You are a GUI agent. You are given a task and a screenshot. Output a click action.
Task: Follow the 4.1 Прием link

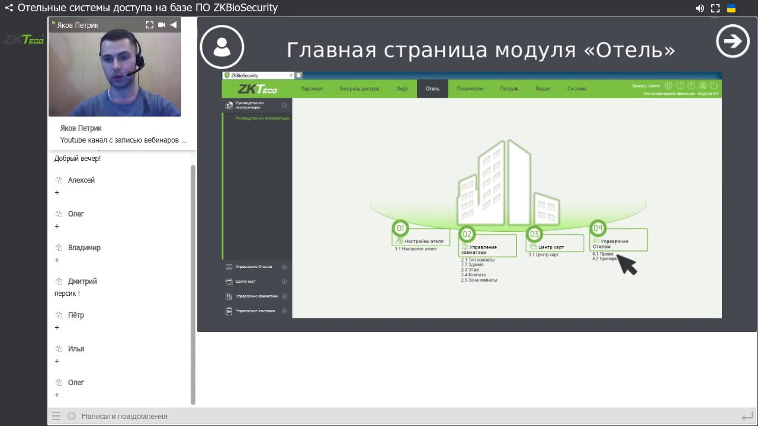(x=603, y=254)
